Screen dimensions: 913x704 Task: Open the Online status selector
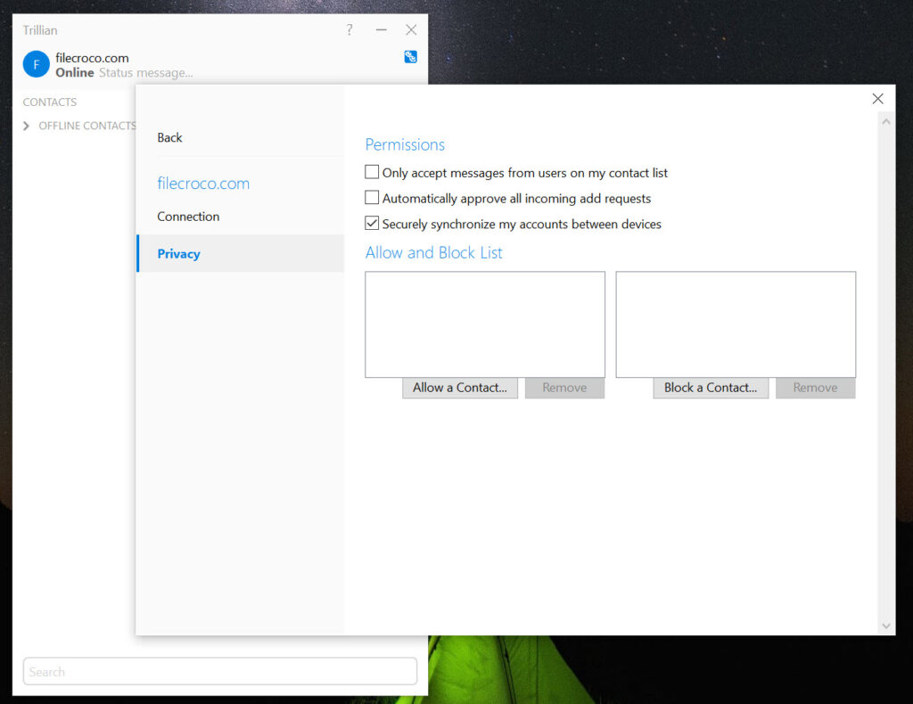click(75, 72)
